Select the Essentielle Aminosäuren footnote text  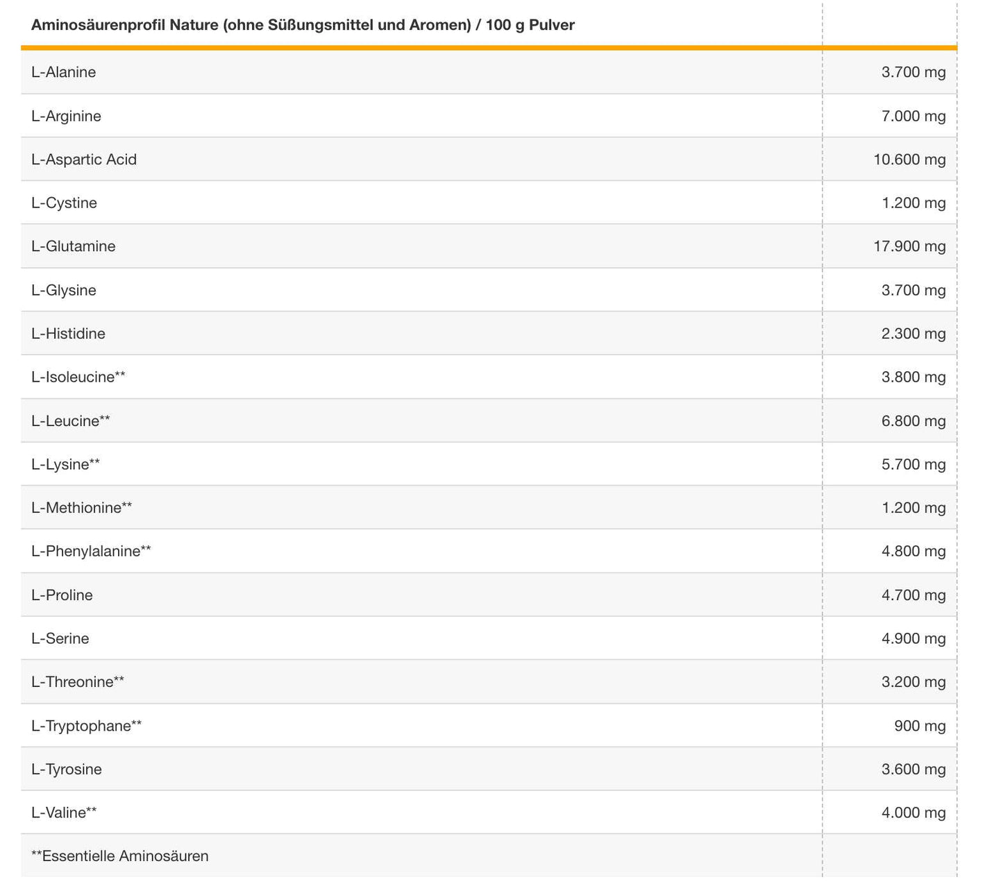pyautogui.click(x=120, y=856)
